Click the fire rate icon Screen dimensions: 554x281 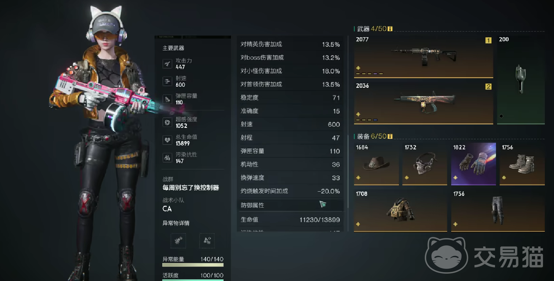[x=167, y=81]
